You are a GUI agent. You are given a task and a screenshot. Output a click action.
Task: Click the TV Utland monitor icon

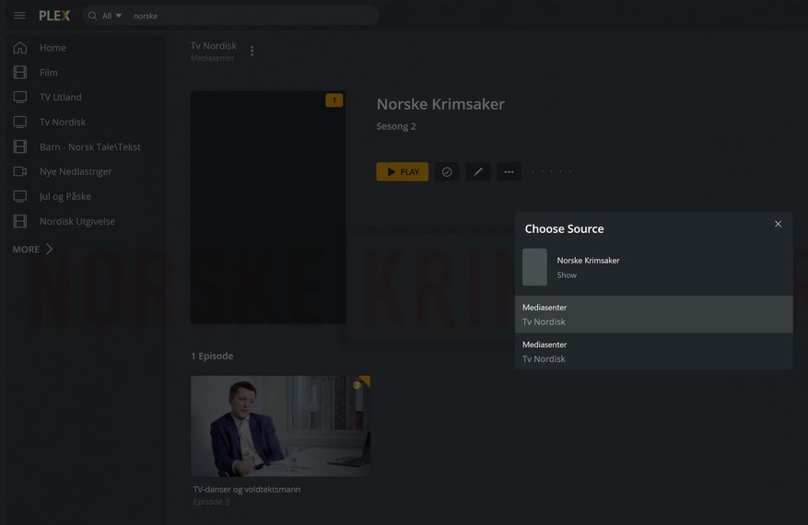pyautogui.click(x=20, y=97)
